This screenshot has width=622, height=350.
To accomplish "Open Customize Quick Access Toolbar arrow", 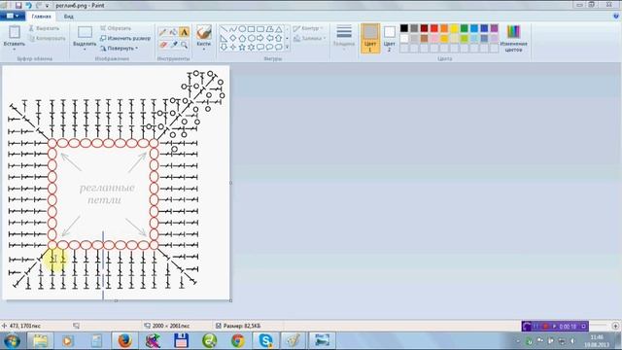I will (x=48, y=6).
